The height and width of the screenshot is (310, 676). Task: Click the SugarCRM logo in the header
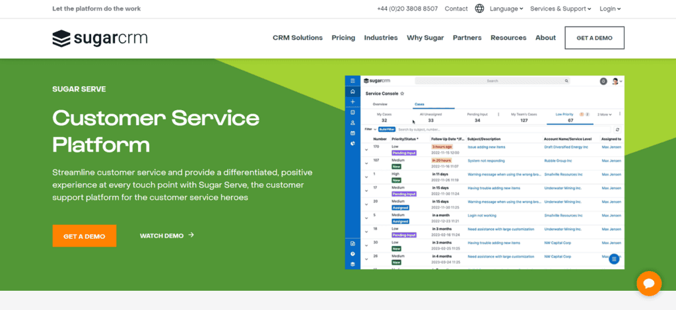tap(100, 38)
